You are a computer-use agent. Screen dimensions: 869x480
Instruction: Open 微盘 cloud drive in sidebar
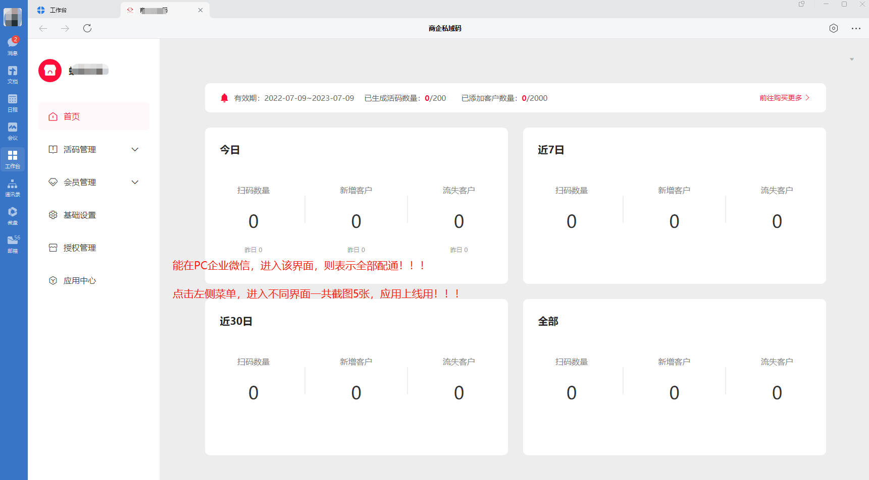pyautogui.click(x=13, y=215)
